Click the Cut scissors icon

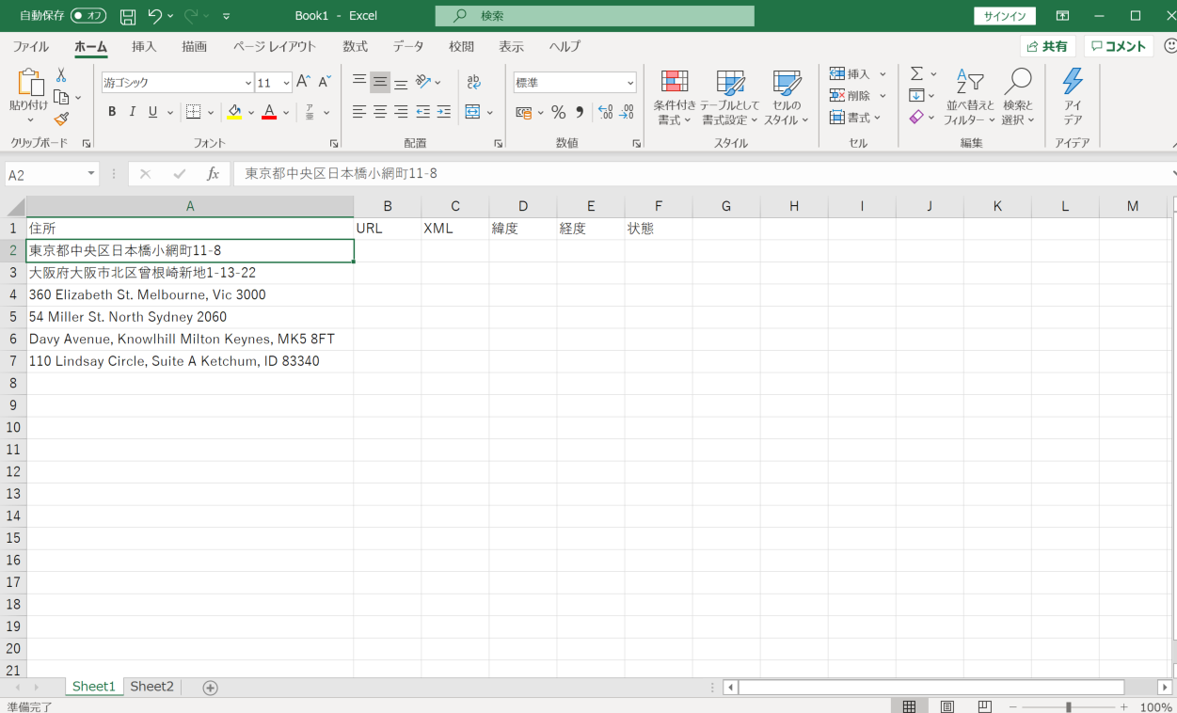coord(61,74)
